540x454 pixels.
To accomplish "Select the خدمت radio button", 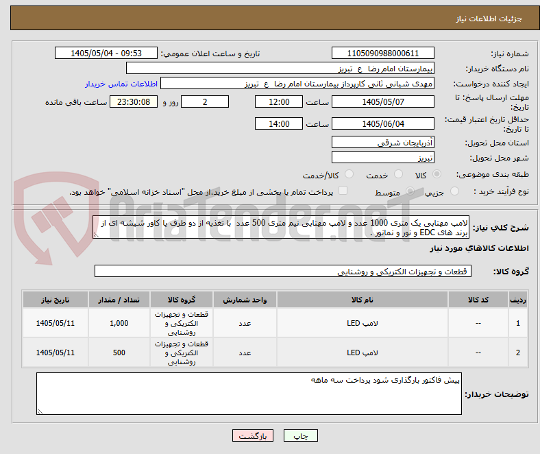I will click(x=398, y=174).
